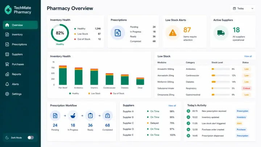
Task: Open Prescriptions in the sidebar
Action: 20,44
